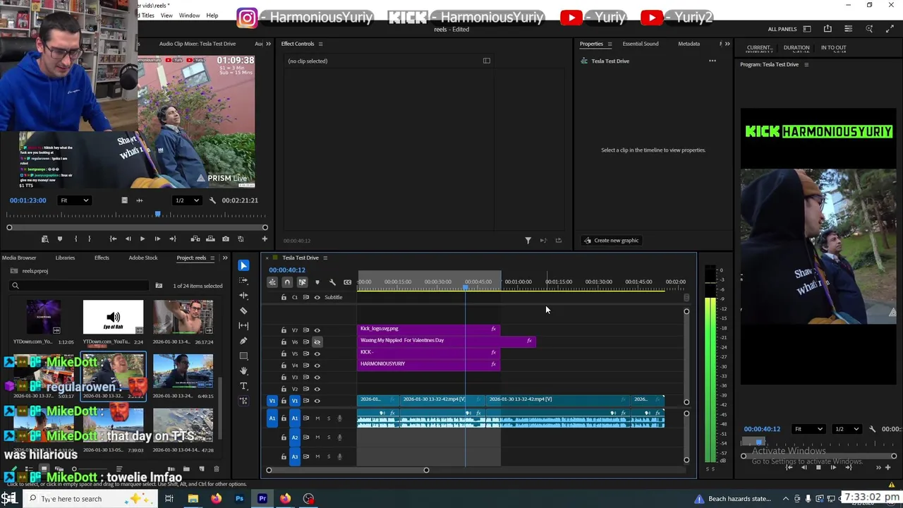Mute audio track A1

coord(317,418)
